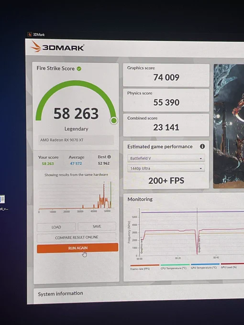The height and width of the screenshot is (325, 244).
Task: Click the Legendary rating label
Action: tap(77, 129)
